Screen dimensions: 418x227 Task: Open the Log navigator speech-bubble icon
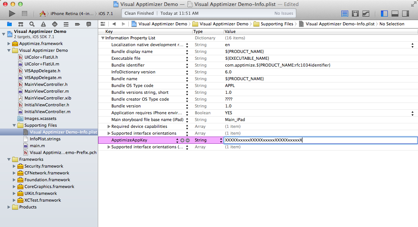pyautogui.click(x=89, y=24)
